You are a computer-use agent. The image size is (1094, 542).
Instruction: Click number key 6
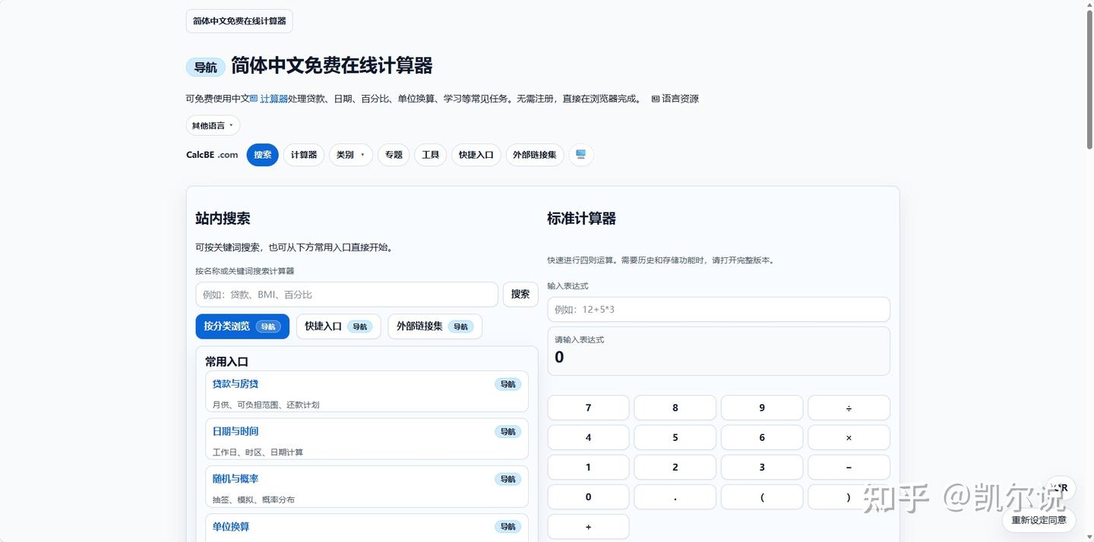coord(762,437)
